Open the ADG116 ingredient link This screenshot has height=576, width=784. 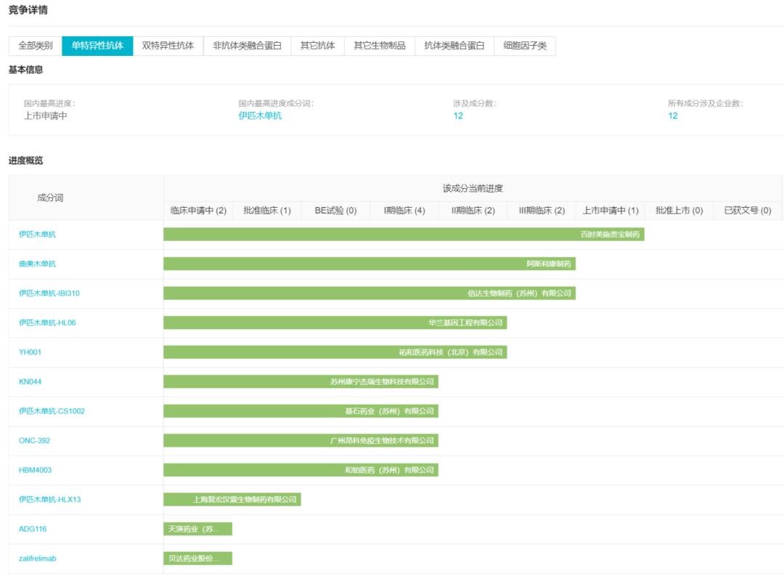[33, 529]
